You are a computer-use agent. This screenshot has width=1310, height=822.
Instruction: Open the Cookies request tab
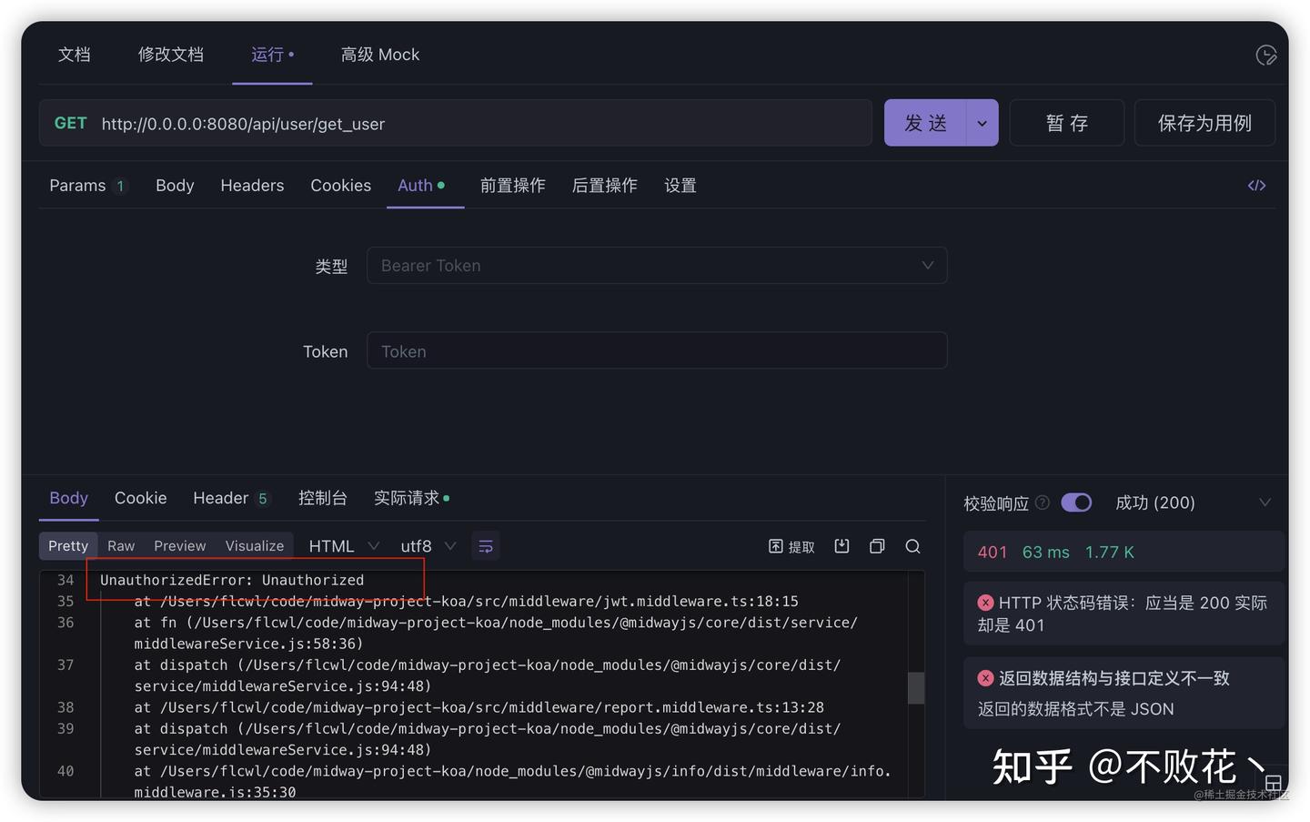[x=341, y=186]
